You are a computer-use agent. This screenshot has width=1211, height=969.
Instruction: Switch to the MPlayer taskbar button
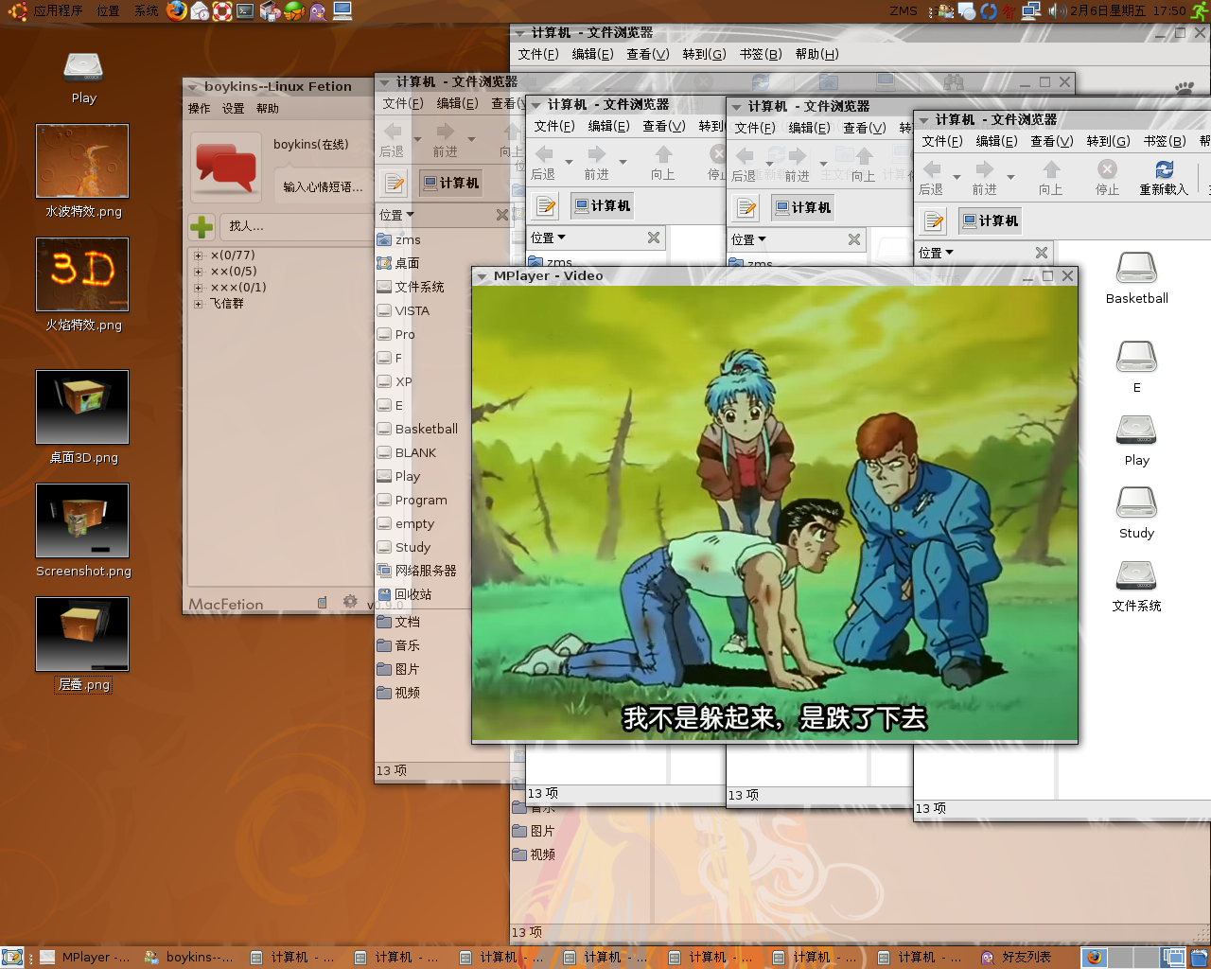(86, 957)
